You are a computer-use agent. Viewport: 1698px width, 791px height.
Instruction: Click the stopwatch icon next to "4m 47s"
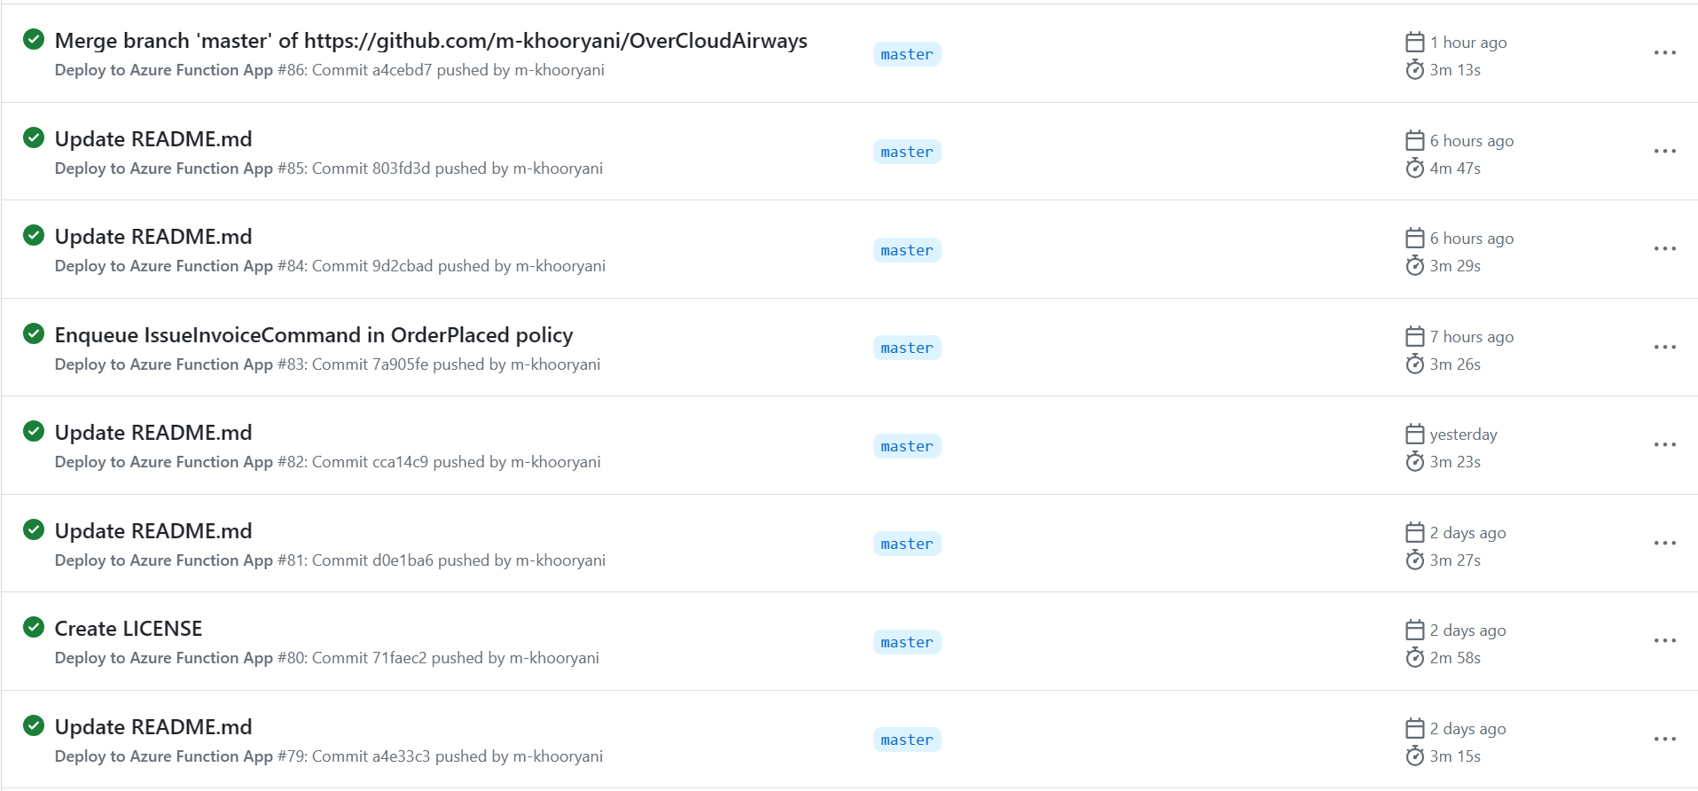pyautogui.click(x=1415, y=168)
